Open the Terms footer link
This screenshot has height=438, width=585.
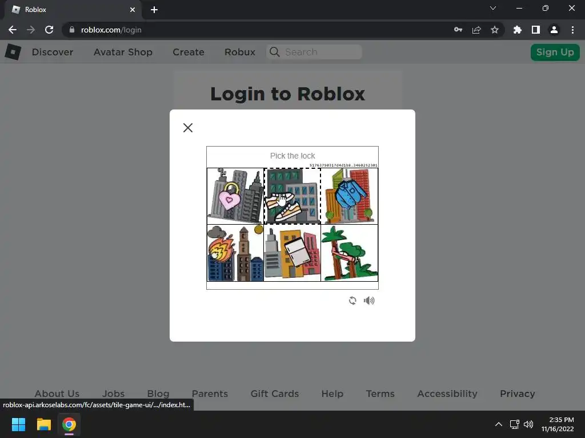click(x=380, y=394)
